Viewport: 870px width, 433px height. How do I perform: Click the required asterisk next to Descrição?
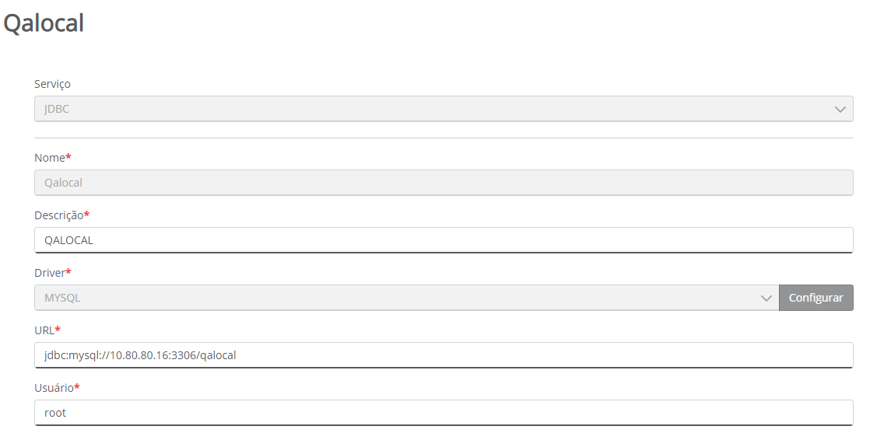(x=86, y=214)
